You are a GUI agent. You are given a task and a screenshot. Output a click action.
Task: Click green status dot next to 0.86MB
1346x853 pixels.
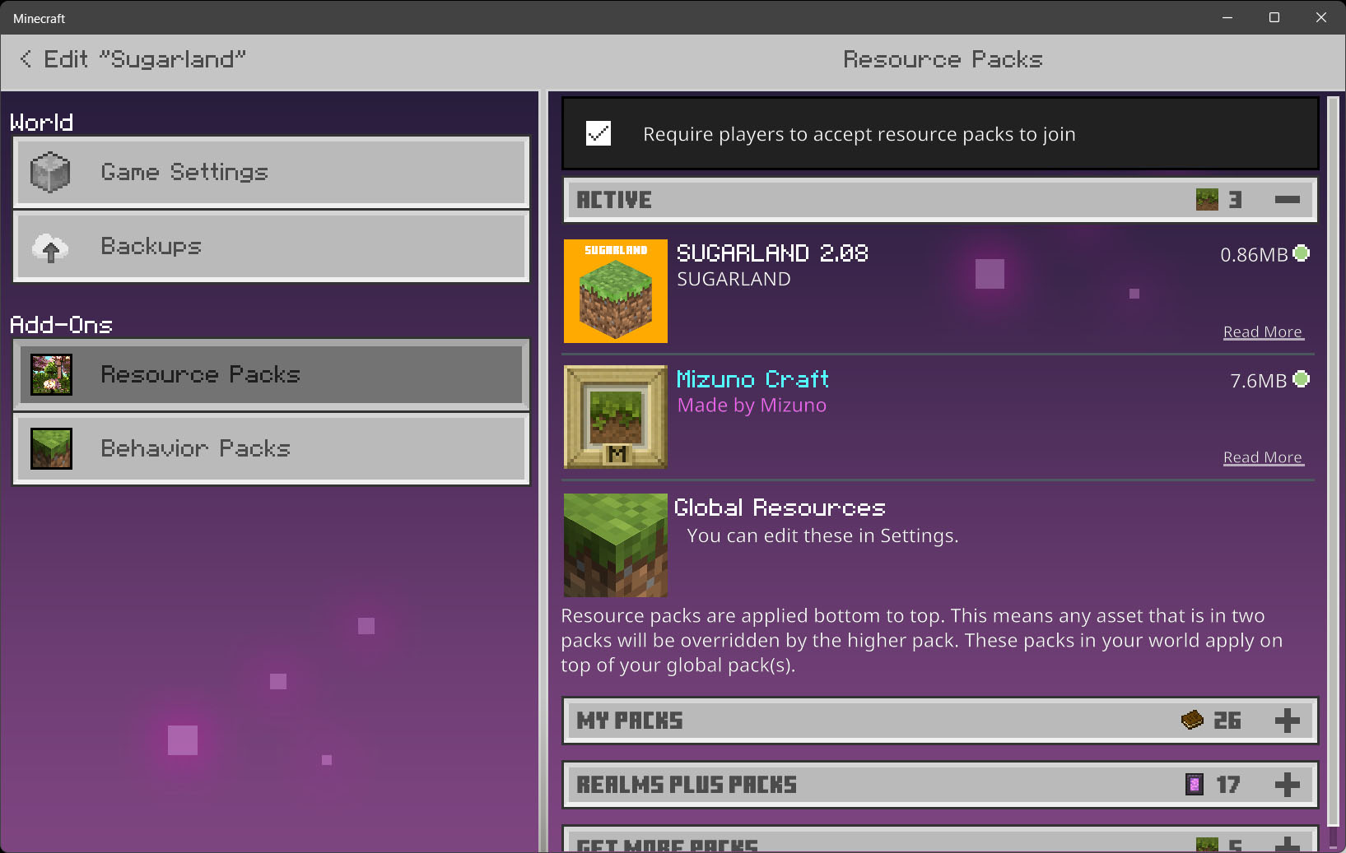coord(1302,253)
